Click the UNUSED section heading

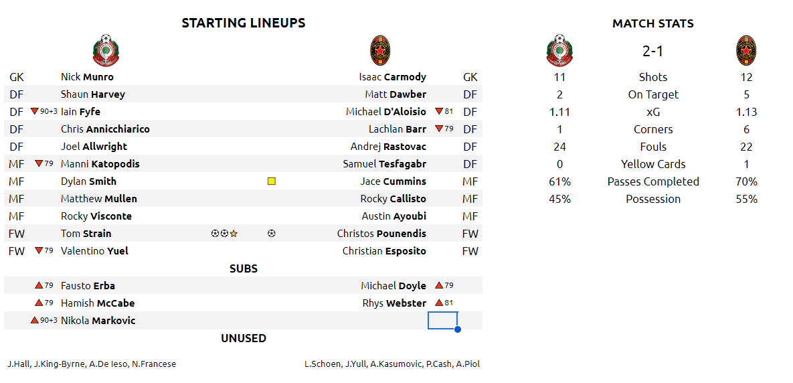pos(244,338)
